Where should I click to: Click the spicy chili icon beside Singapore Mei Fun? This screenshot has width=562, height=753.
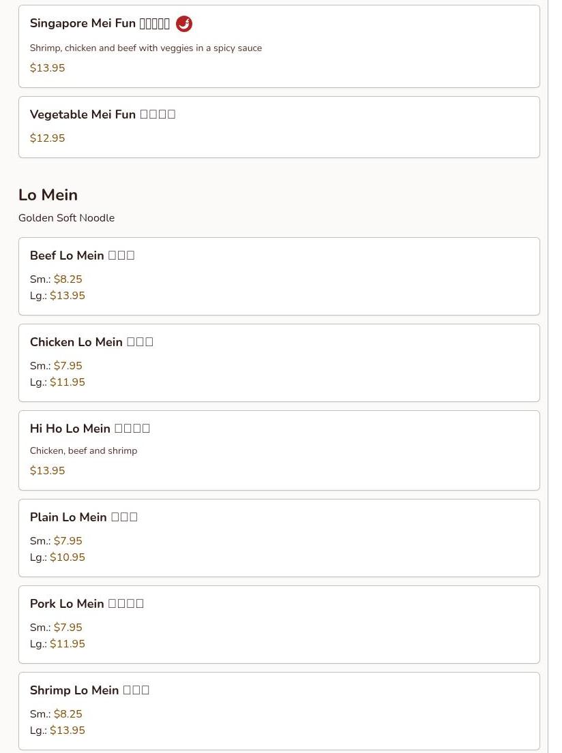pos(183,24)
